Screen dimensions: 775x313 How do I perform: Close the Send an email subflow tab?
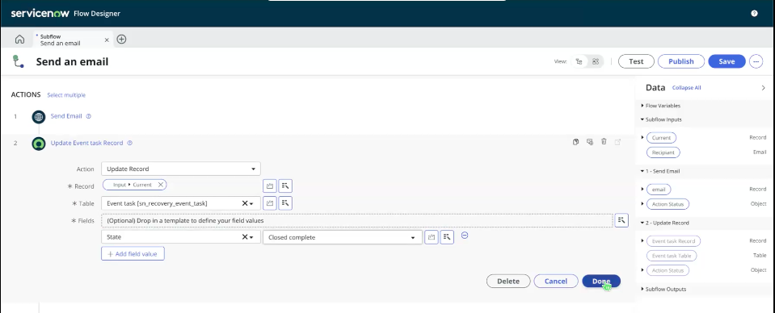[107, 40]
